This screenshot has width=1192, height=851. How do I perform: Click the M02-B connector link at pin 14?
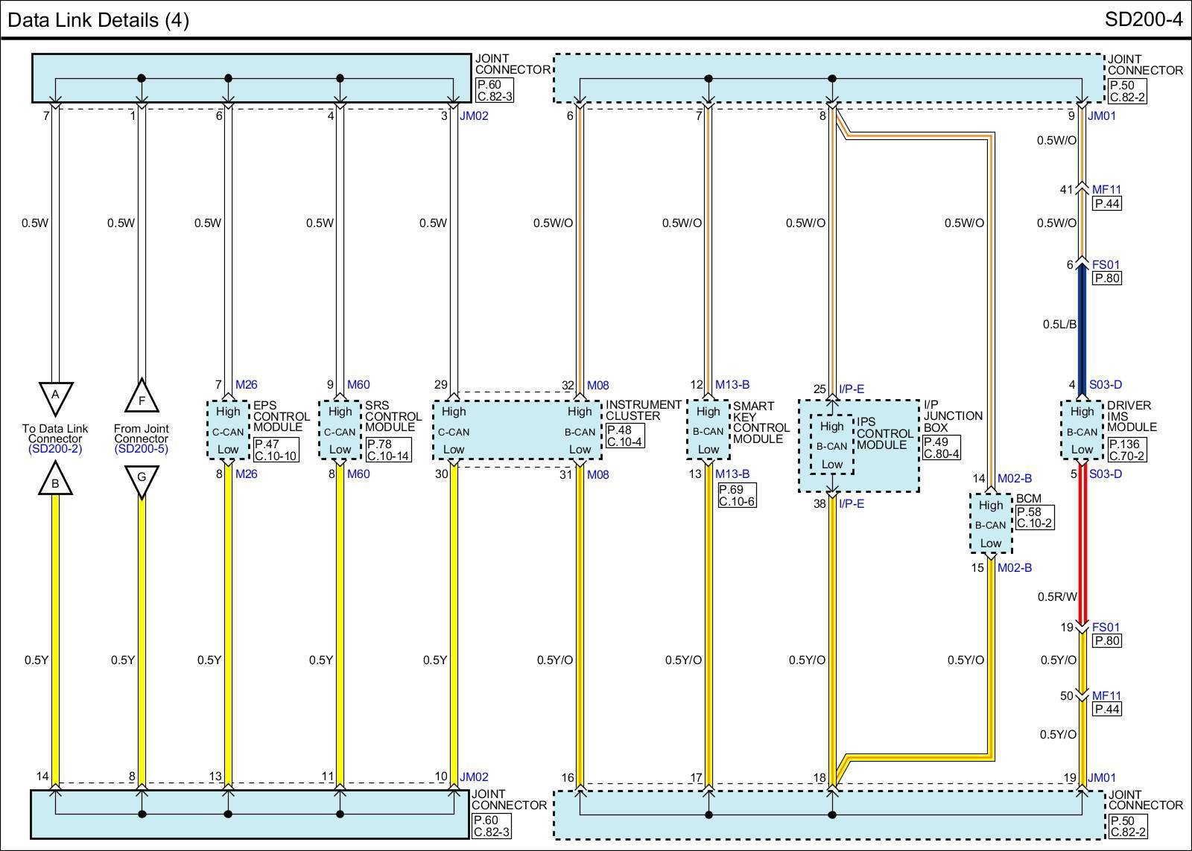(x=1014, y=479)
